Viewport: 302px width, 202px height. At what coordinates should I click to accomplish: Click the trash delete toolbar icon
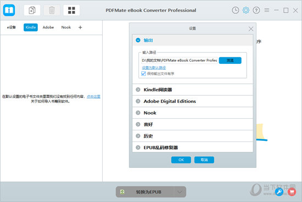coord(52,10)
